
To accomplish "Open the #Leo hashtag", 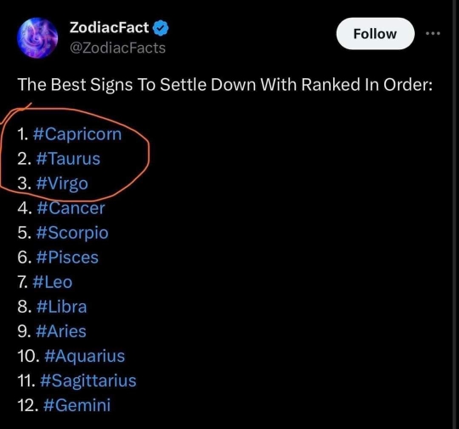I will coord(53,282).
